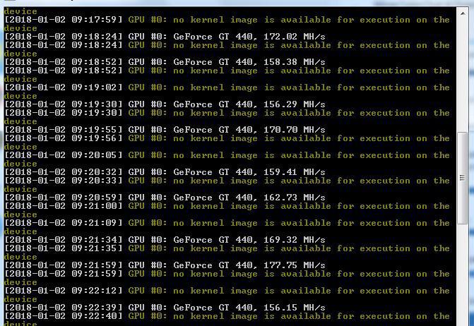This screenshot has width=474, height=326.
Task: Click the 159.41 MH/s hashrate line
Action: pos(165,171)
